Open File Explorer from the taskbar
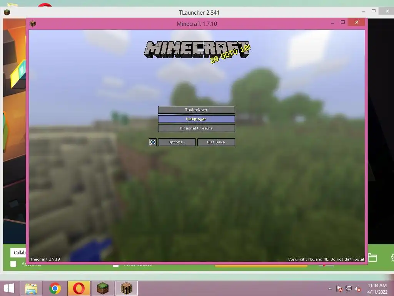 coord(31,288)
